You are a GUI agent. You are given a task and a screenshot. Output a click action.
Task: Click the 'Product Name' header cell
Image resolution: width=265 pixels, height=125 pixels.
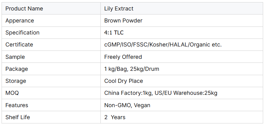tap(24, 9)
